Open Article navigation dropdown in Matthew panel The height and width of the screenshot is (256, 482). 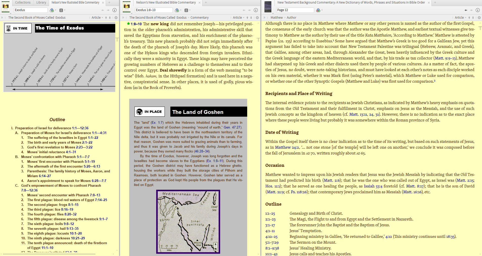pos(461,18)
